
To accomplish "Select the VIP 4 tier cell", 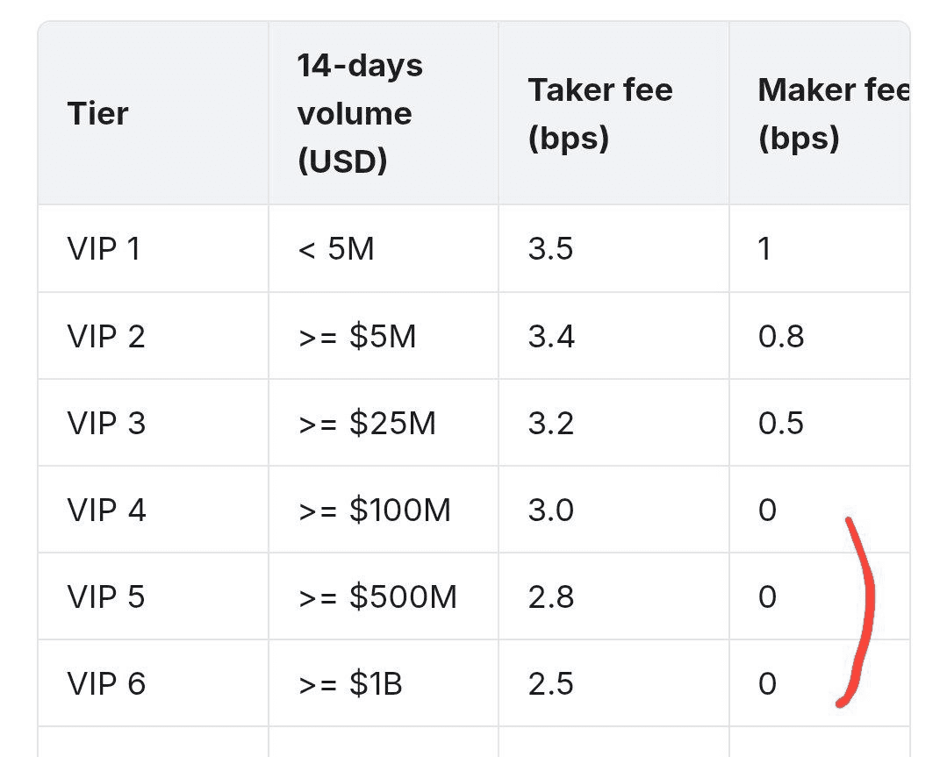I will pyautogui.click(x=106, y=510).
